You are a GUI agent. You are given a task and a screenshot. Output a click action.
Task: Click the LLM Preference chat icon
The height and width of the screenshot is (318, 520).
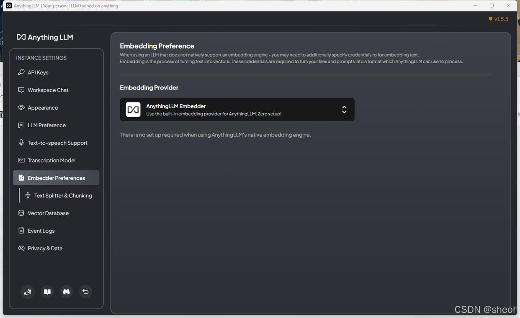click(21, 125)
